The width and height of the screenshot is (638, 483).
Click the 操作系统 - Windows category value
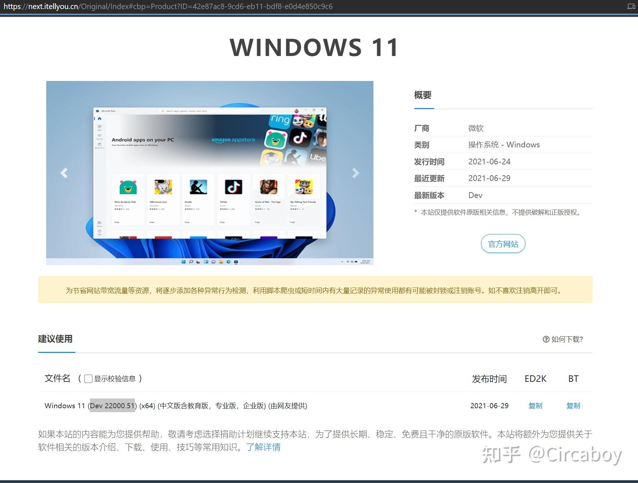504,145
